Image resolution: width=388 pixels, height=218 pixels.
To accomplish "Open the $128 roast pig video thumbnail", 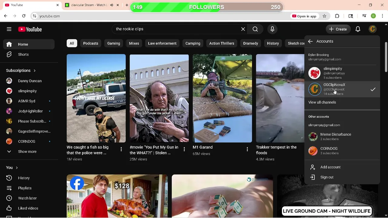I will pos(117,196).
